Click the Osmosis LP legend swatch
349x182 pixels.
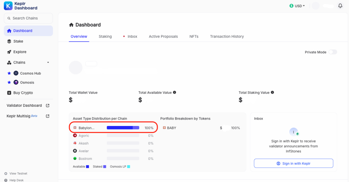[128, 167]
